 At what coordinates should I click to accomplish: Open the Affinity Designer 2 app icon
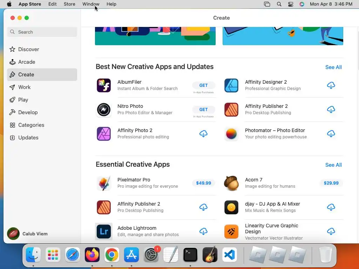231,85
